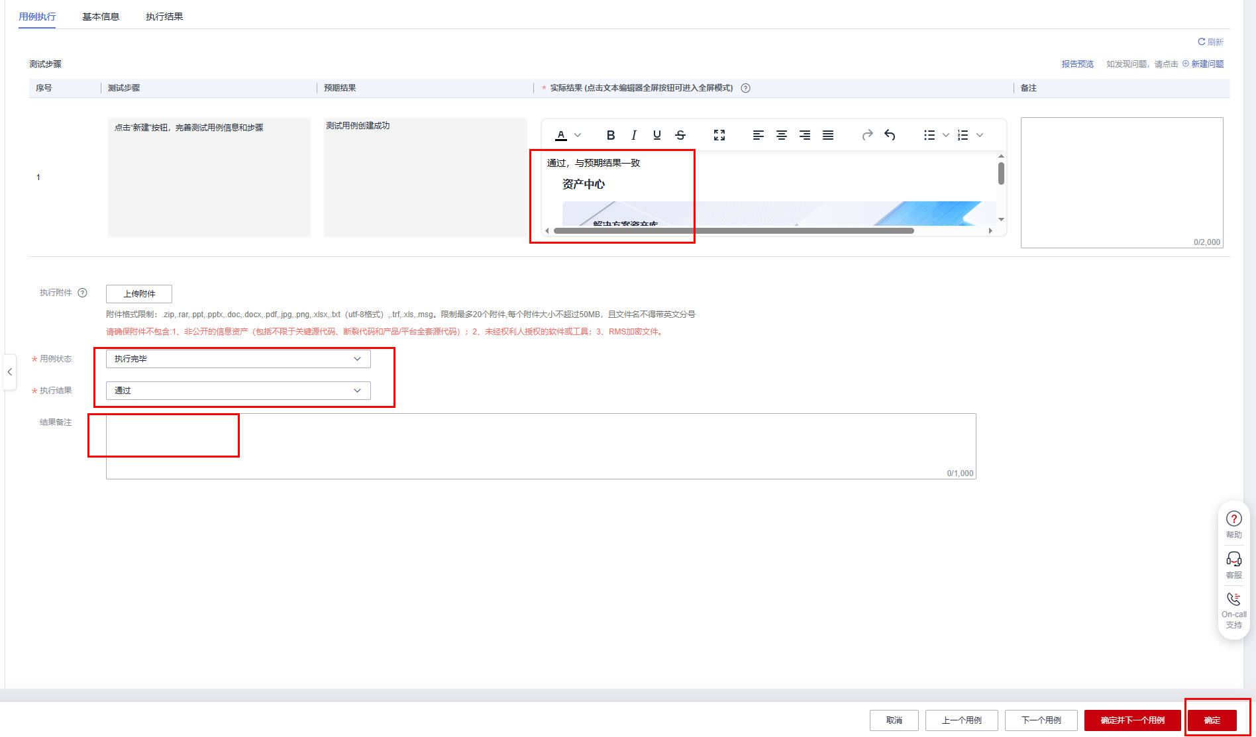
Task: Open the 帮助 help widget
Action: point(1234,524)
